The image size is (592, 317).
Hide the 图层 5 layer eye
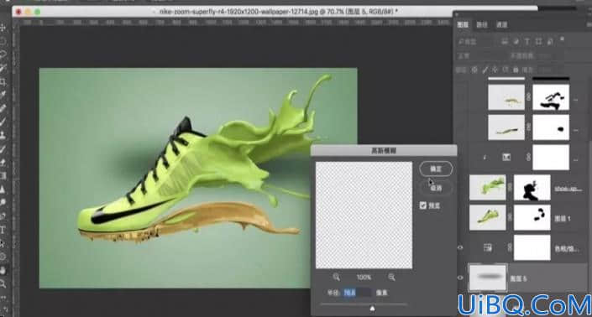tap(460, 278)
